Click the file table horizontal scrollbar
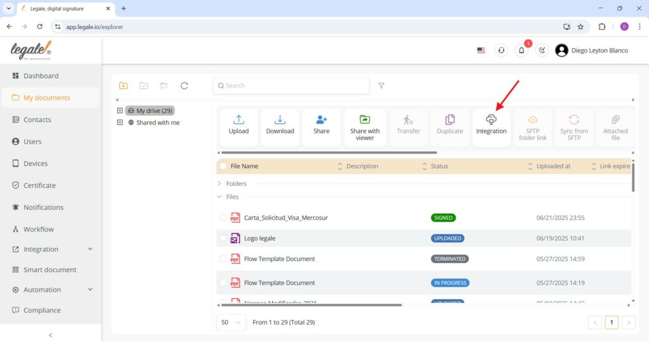 (x=311, y=305)
